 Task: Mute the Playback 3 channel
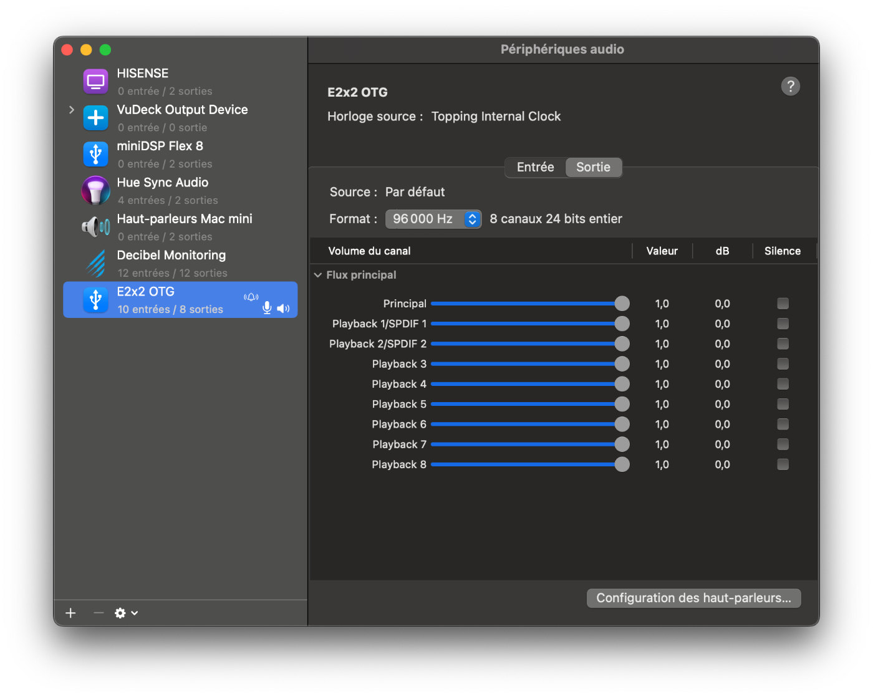783,364
